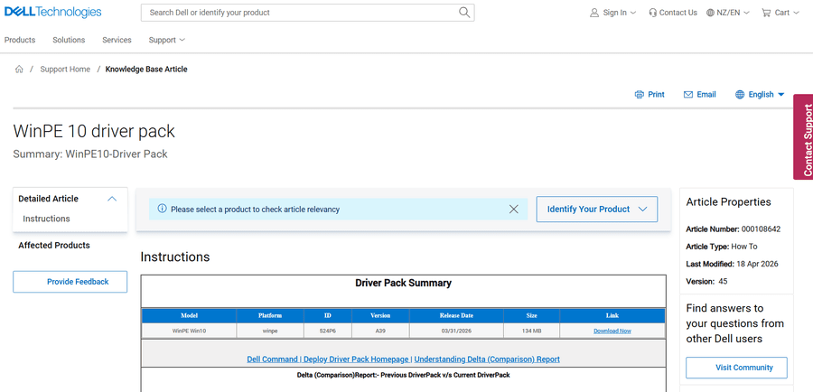813x392 pixels.
Task: Click the Cart shopping cart icon
Action: pyautogui.click(x=766, y=13)
